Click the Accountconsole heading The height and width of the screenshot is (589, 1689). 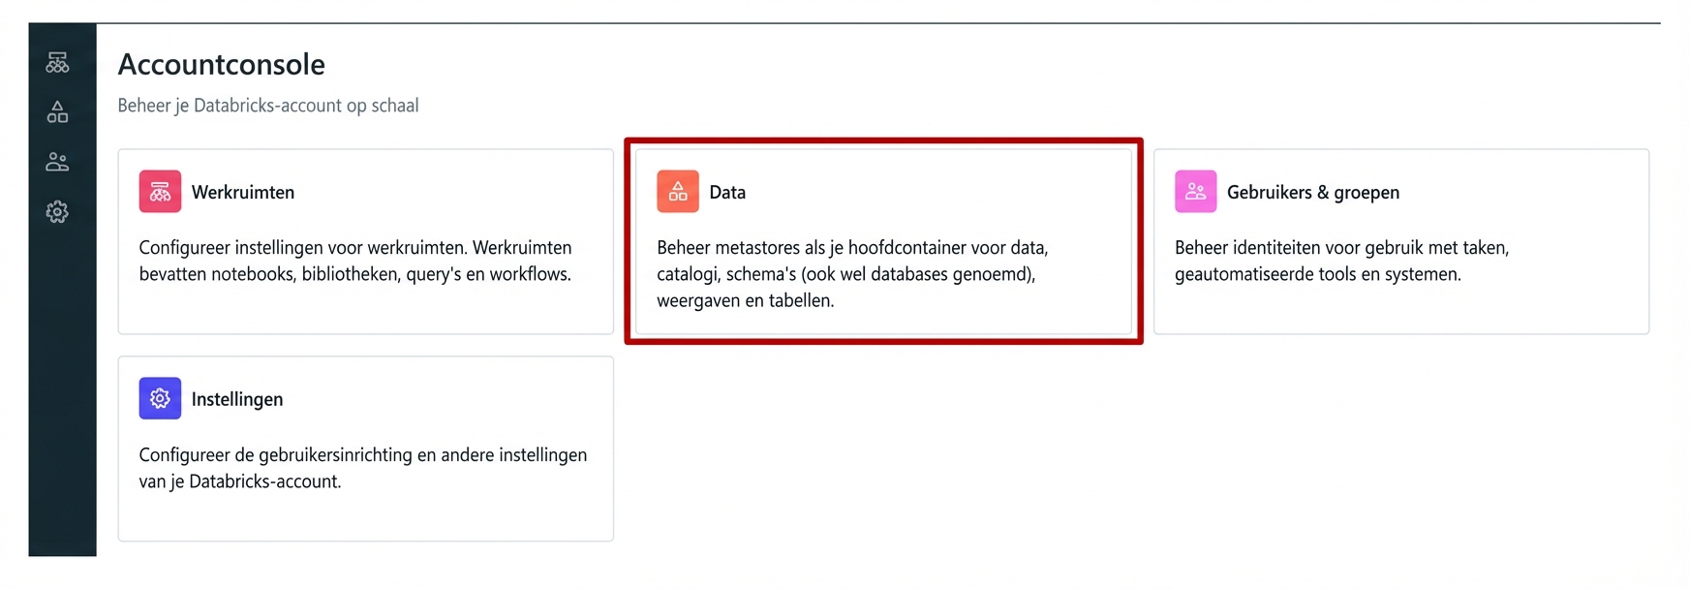pyautogui.click(x=220, y=64)
